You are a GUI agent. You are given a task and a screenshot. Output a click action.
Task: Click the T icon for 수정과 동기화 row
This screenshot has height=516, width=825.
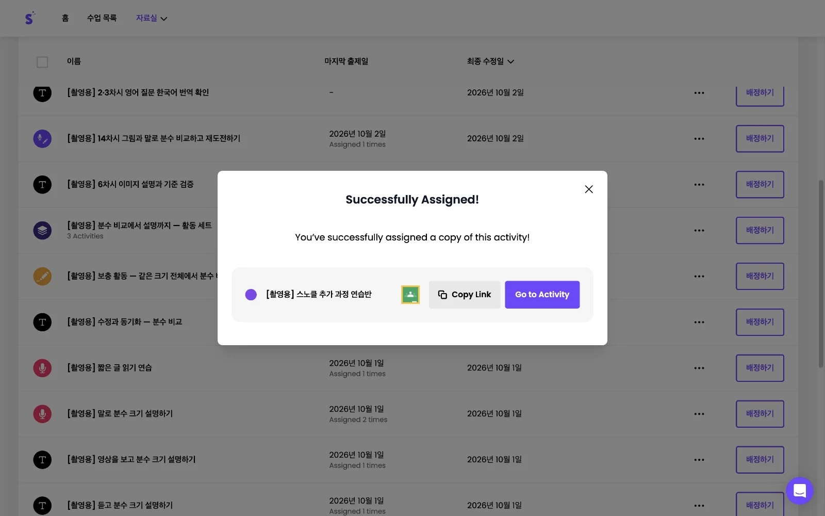42,322
